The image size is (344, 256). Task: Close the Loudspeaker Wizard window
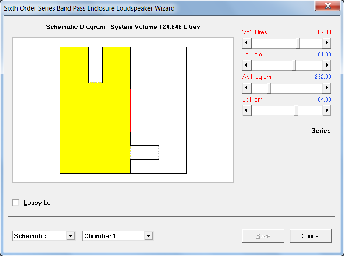[327, 6]
